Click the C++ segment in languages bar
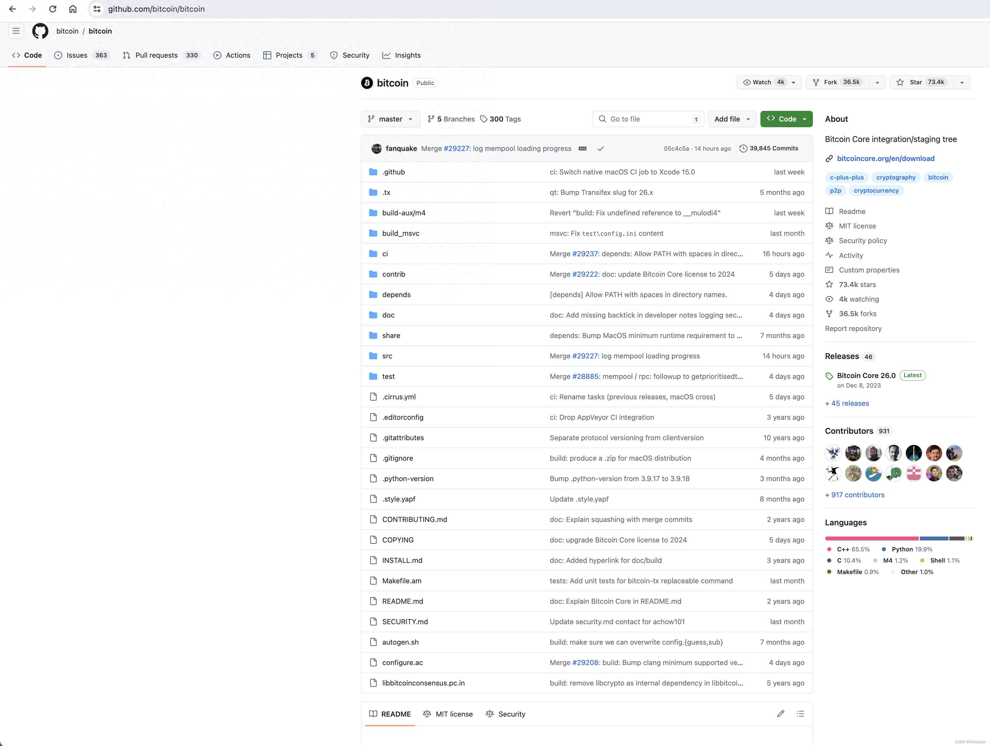Image resolution: width=990 pixels, height=746 pixels. (x=871, y=538)
